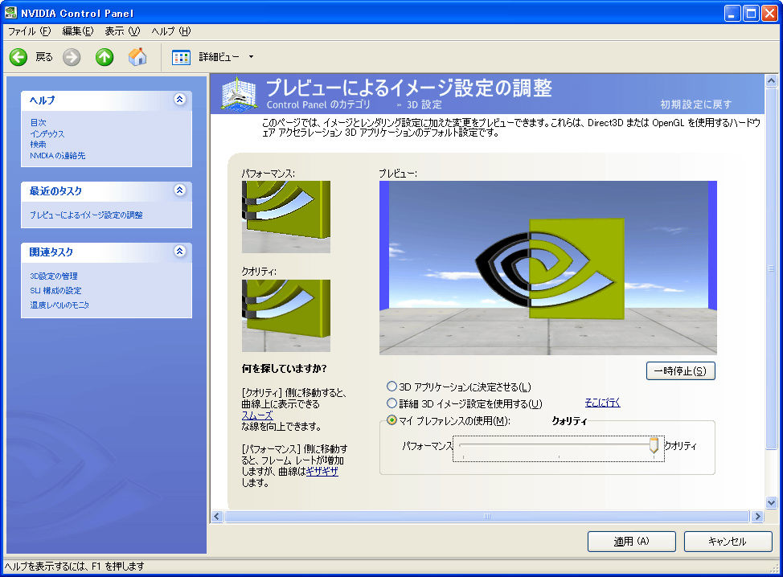Click the 戻る back label
Screen dimensions: 783x577
tap(44, 57)
